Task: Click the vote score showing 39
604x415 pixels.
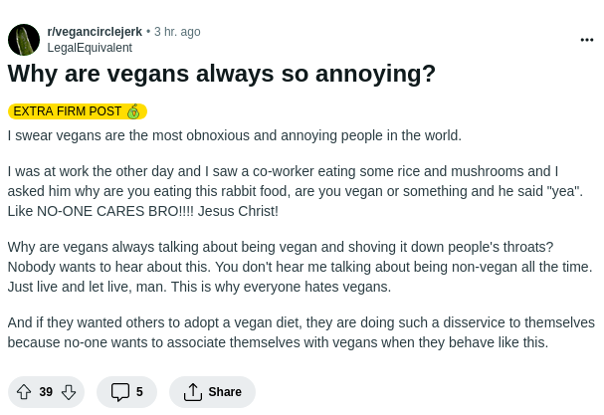Action: (46, 392)
